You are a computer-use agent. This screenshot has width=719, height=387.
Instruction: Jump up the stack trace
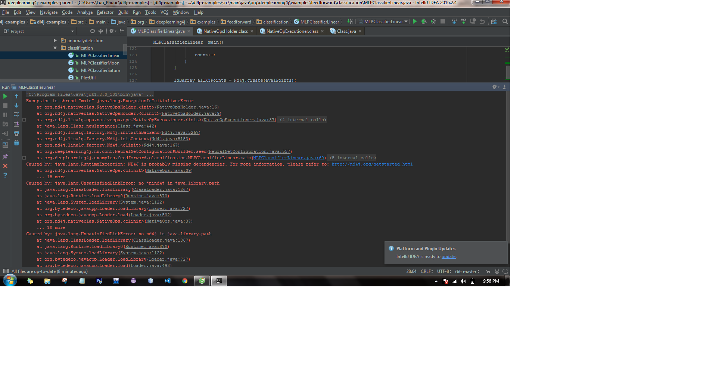(x=16, y=96)
